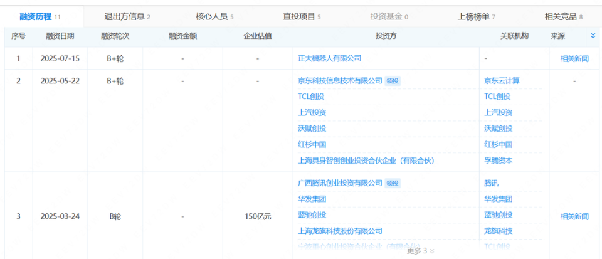This screenshot has height=259, width=602.
Task: Open affiliated institution 腾讯
Action: pos(492,183)
